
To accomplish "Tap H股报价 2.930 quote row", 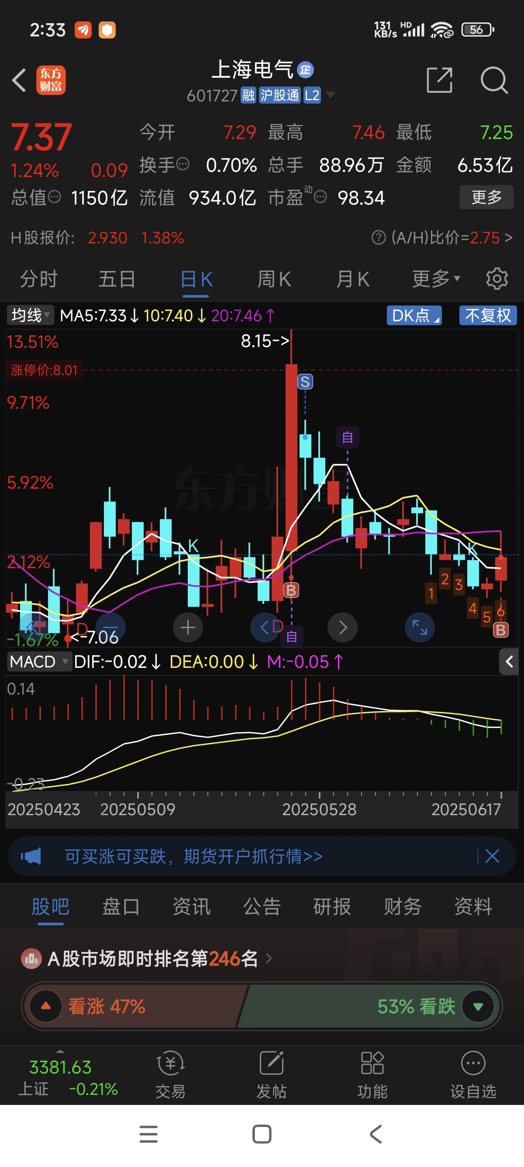I will click(x=98, y=237).
